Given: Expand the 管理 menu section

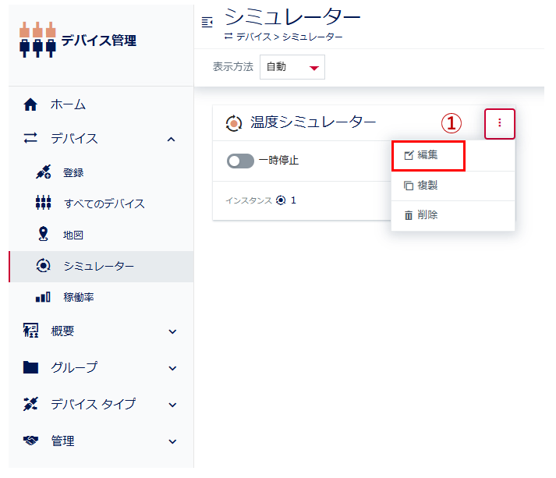Looking at the screenshot, I should tap(172, 441).
